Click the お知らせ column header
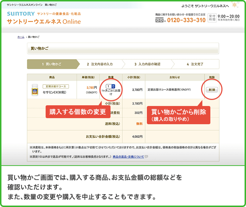Viewport: 246px width, 207px height. pos(175,77)
